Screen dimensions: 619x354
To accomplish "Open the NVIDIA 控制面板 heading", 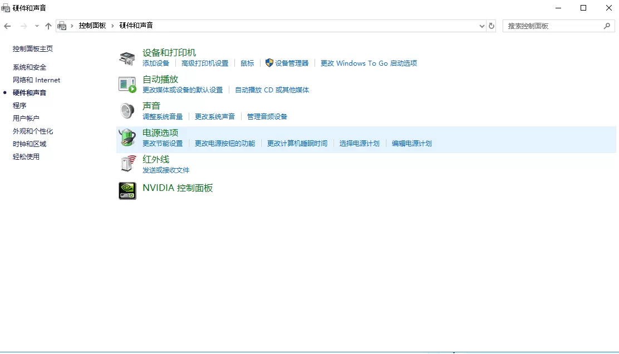I will pyautogui.click(x=178, y=188).
